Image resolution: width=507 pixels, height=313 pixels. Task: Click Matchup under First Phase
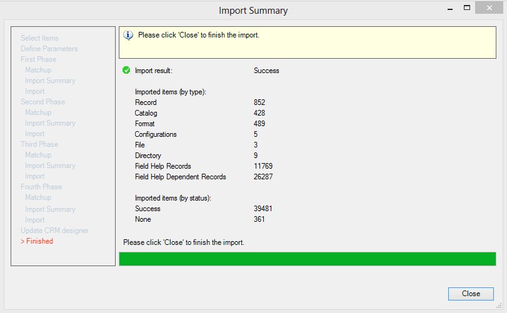(38, 70)
